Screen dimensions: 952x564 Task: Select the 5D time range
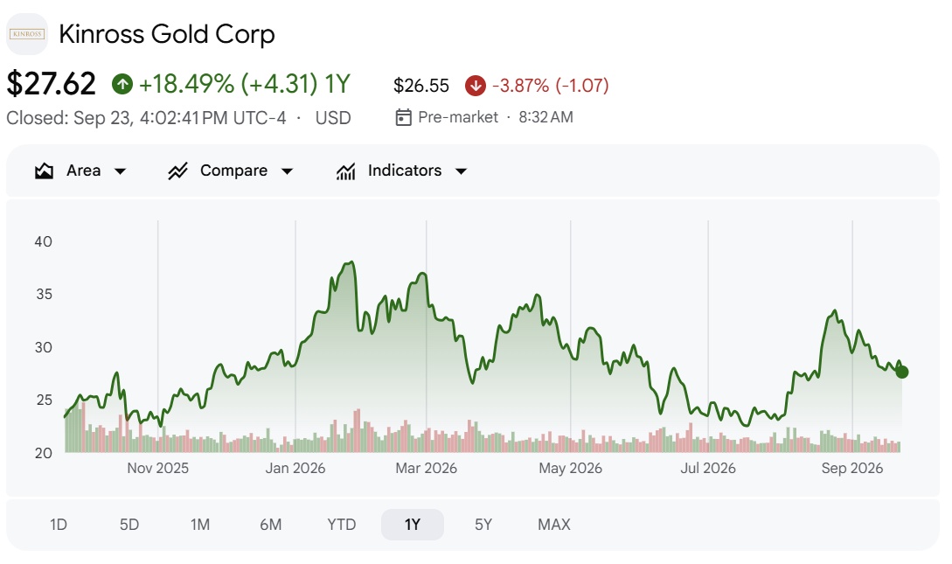129,525
